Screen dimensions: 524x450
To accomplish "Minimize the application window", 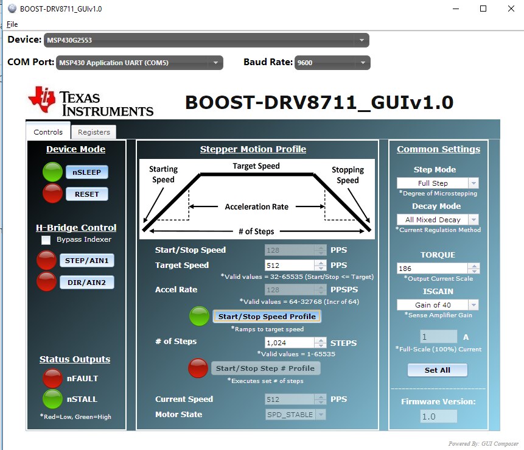I will coord(455,9).
